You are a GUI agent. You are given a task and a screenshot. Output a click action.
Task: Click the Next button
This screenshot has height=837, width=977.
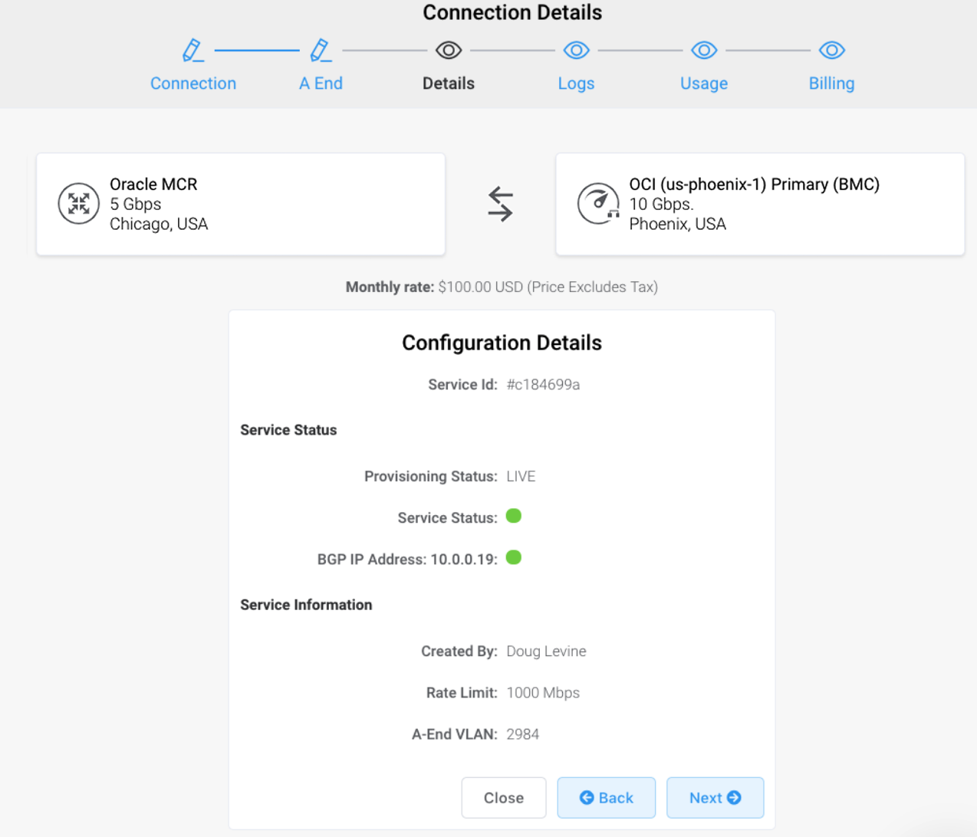click(x=715, y=797)
